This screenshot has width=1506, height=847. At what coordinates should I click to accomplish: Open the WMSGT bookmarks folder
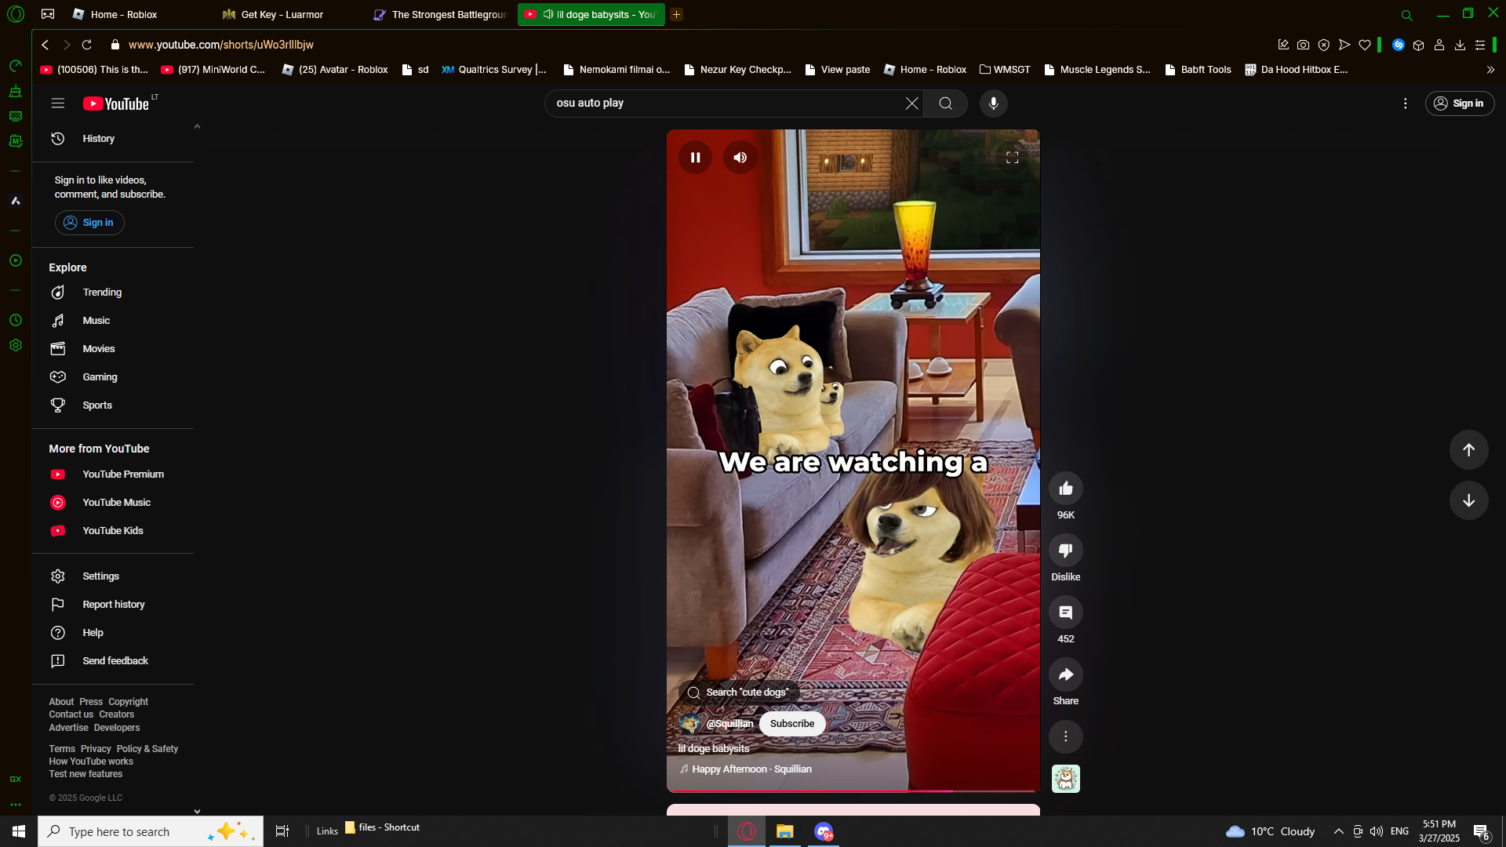[x=1005, y=70]
